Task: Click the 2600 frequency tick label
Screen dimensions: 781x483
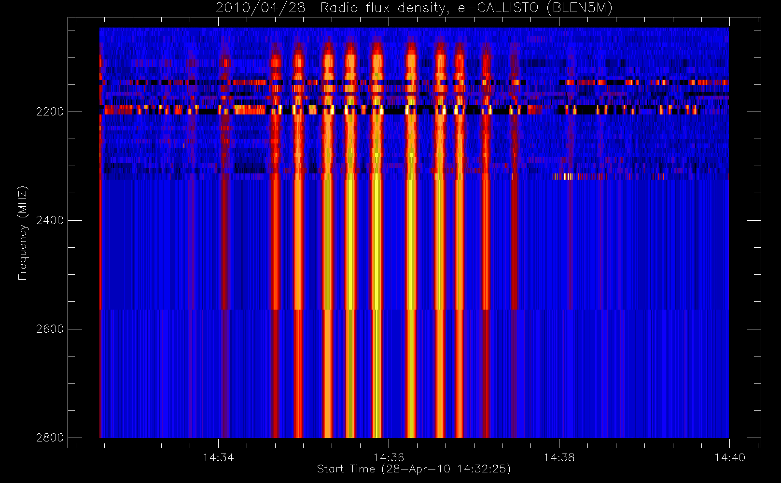Action: pyautogui.click(x=50, y=329)
